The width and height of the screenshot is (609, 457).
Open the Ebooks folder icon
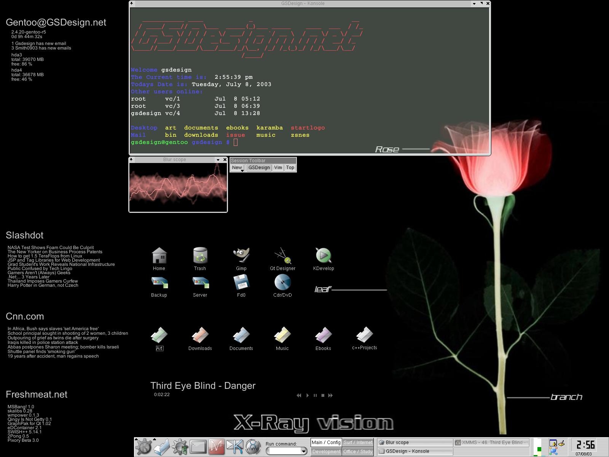click(324, 339)
